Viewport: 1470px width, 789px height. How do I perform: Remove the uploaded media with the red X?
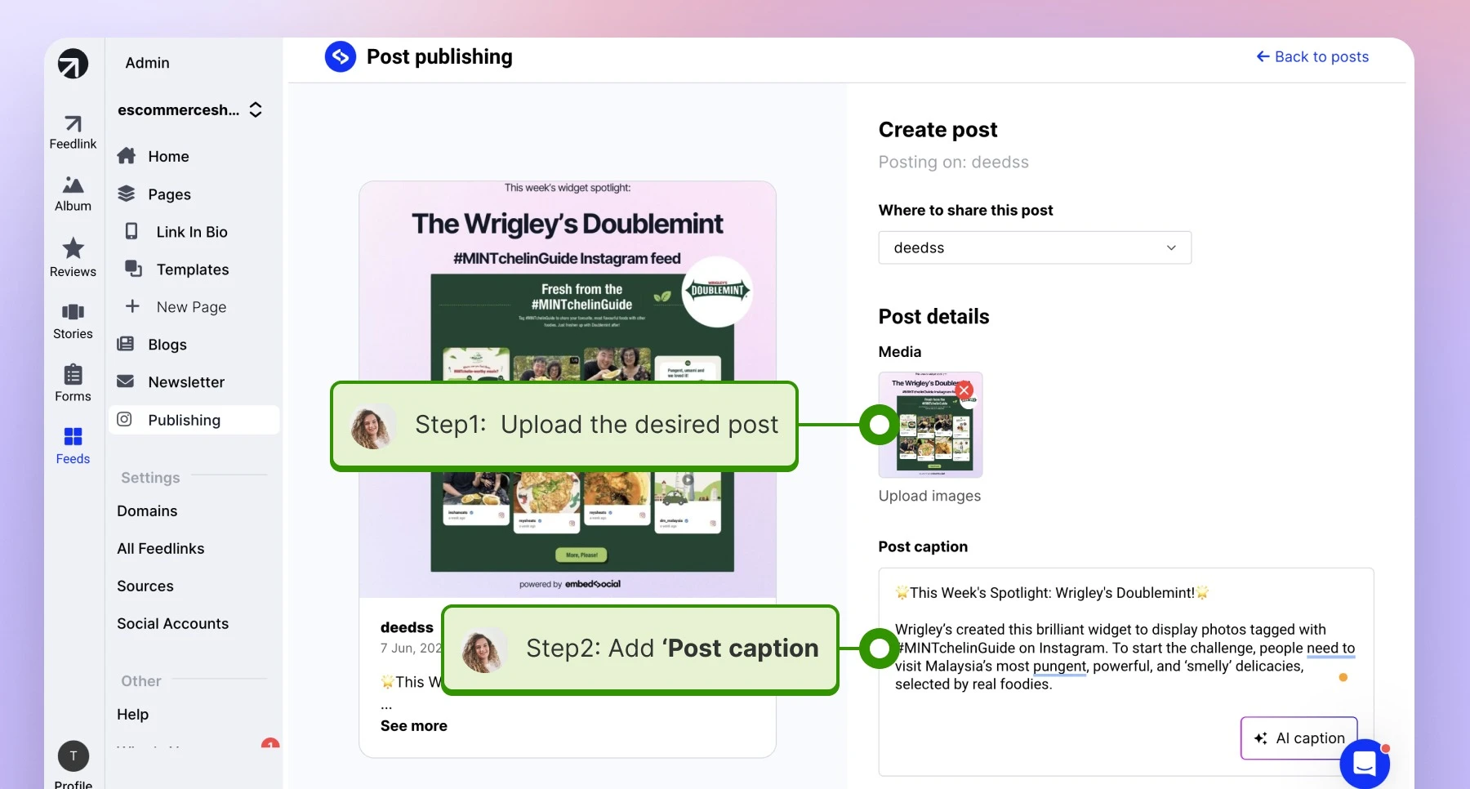[964, 390]
